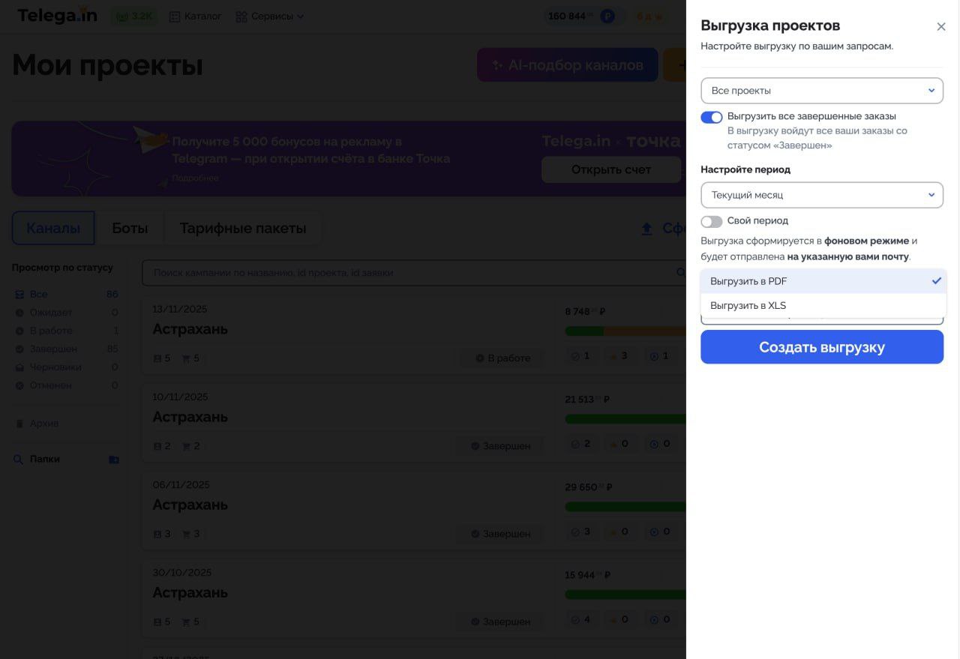Screen dimensions: 960x659
Task: Close the export projects panel
Action: click(941, 27)
